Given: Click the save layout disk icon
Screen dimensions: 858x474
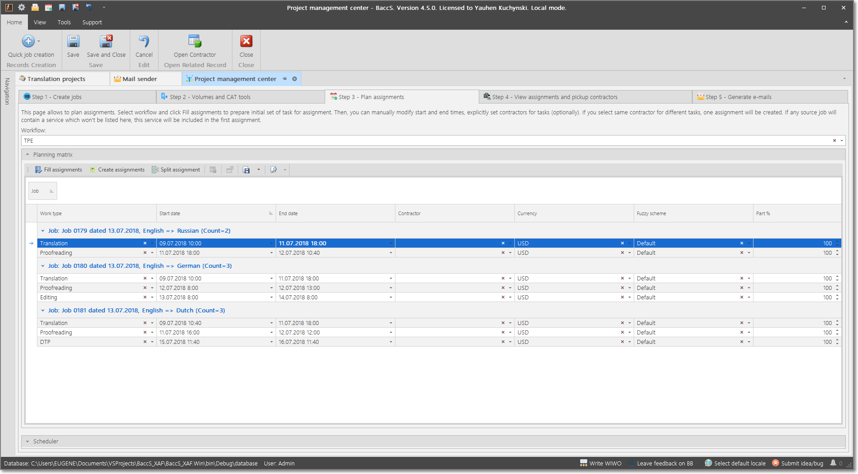Looking at the screenshot, I should pos(246,170).
